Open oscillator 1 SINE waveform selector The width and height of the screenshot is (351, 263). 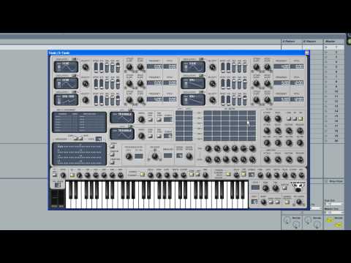66,66
